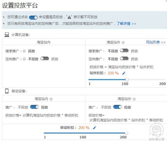
Task: Click help icon beside computer 站内 搜索推广
Action: point(24,51)
